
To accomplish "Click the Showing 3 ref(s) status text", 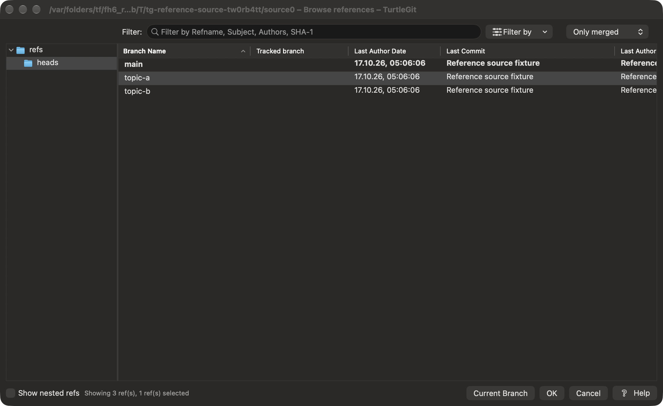I will pos(137,393).
